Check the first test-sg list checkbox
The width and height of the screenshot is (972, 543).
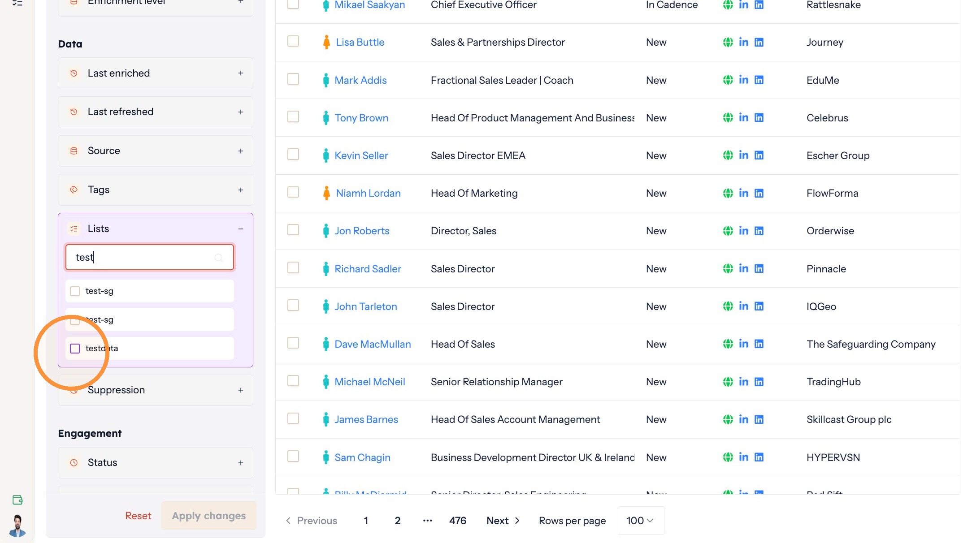click(x=75, y=291)
